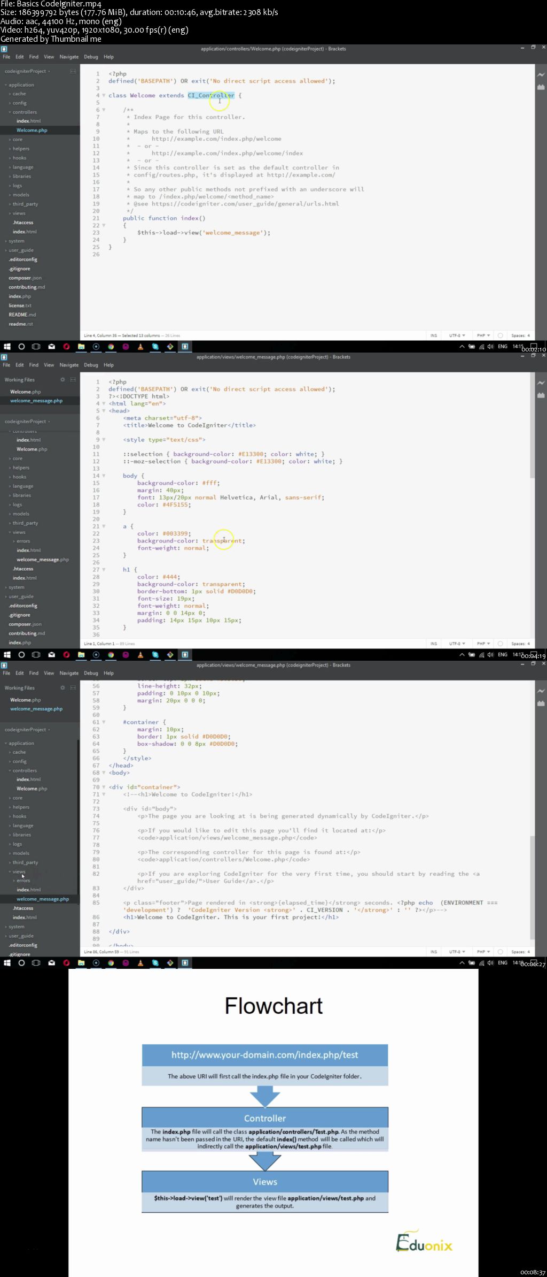Open View menu in 00:06:27 frame
547x1277 pixels.
click(49, 673)
